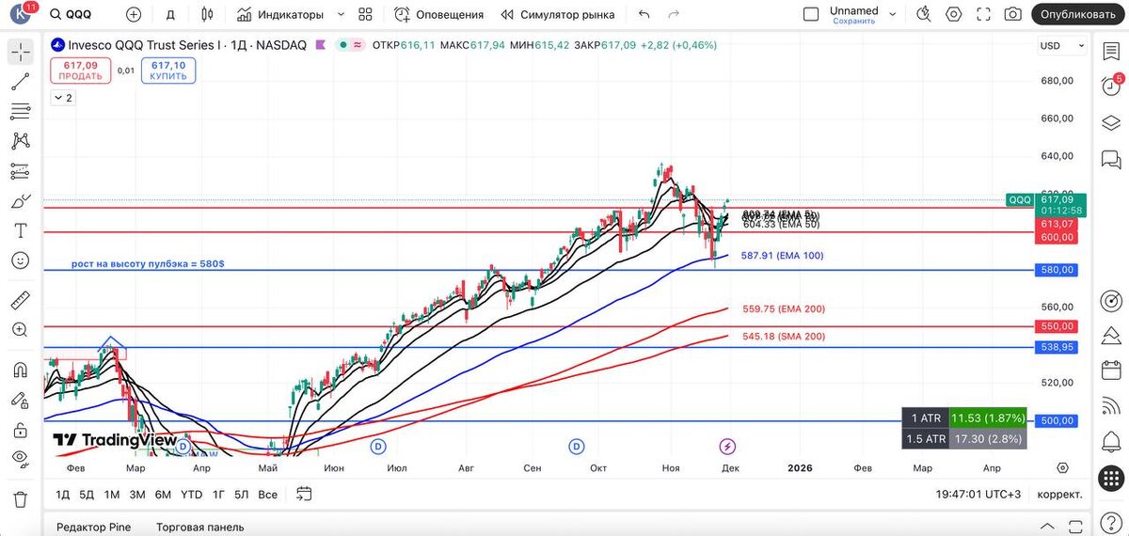1129x536 pixels.
Task: Select the Все all-time range
Action: (x=268, y=494)
